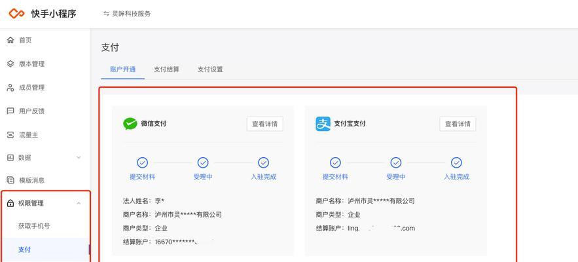Click WeChat 入驻完成 check circle
This screenshot has height=262, width=578.
[x=263, y=162]
